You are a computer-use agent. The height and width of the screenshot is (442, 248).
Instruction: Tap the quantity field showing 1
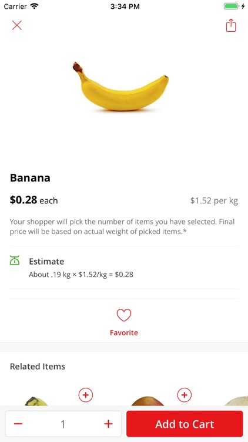(x=63, y=424)
